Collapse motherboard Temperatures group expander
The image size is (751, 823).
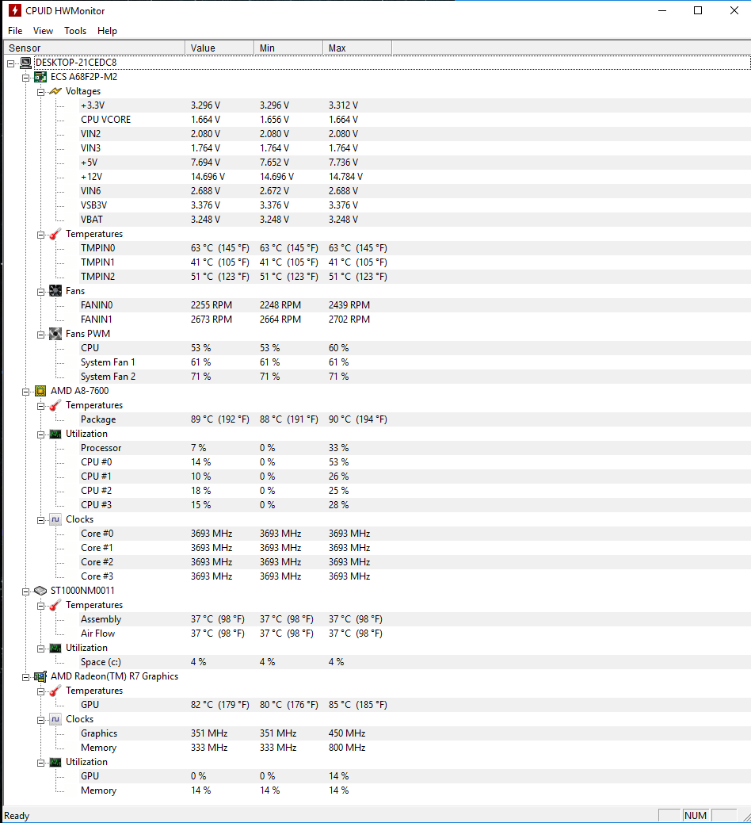41,235
